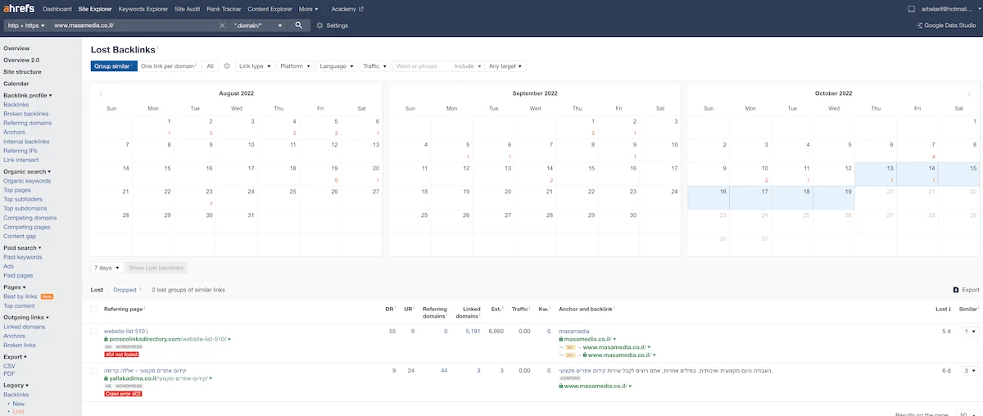Image resolution: width=983 pixels, height=416 pixels.
Task: Open referring domains value 44
Action: coord(443,371)
